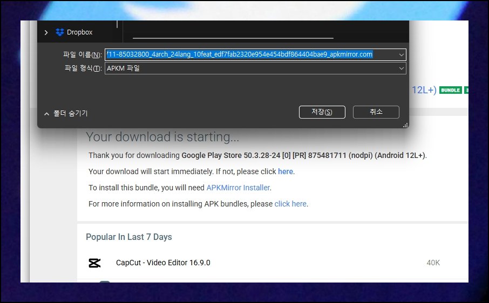Click the 'Your download is starting...' heading
Image resolution: width=489 pixels, height=303 pixels.
coord(162,137)
